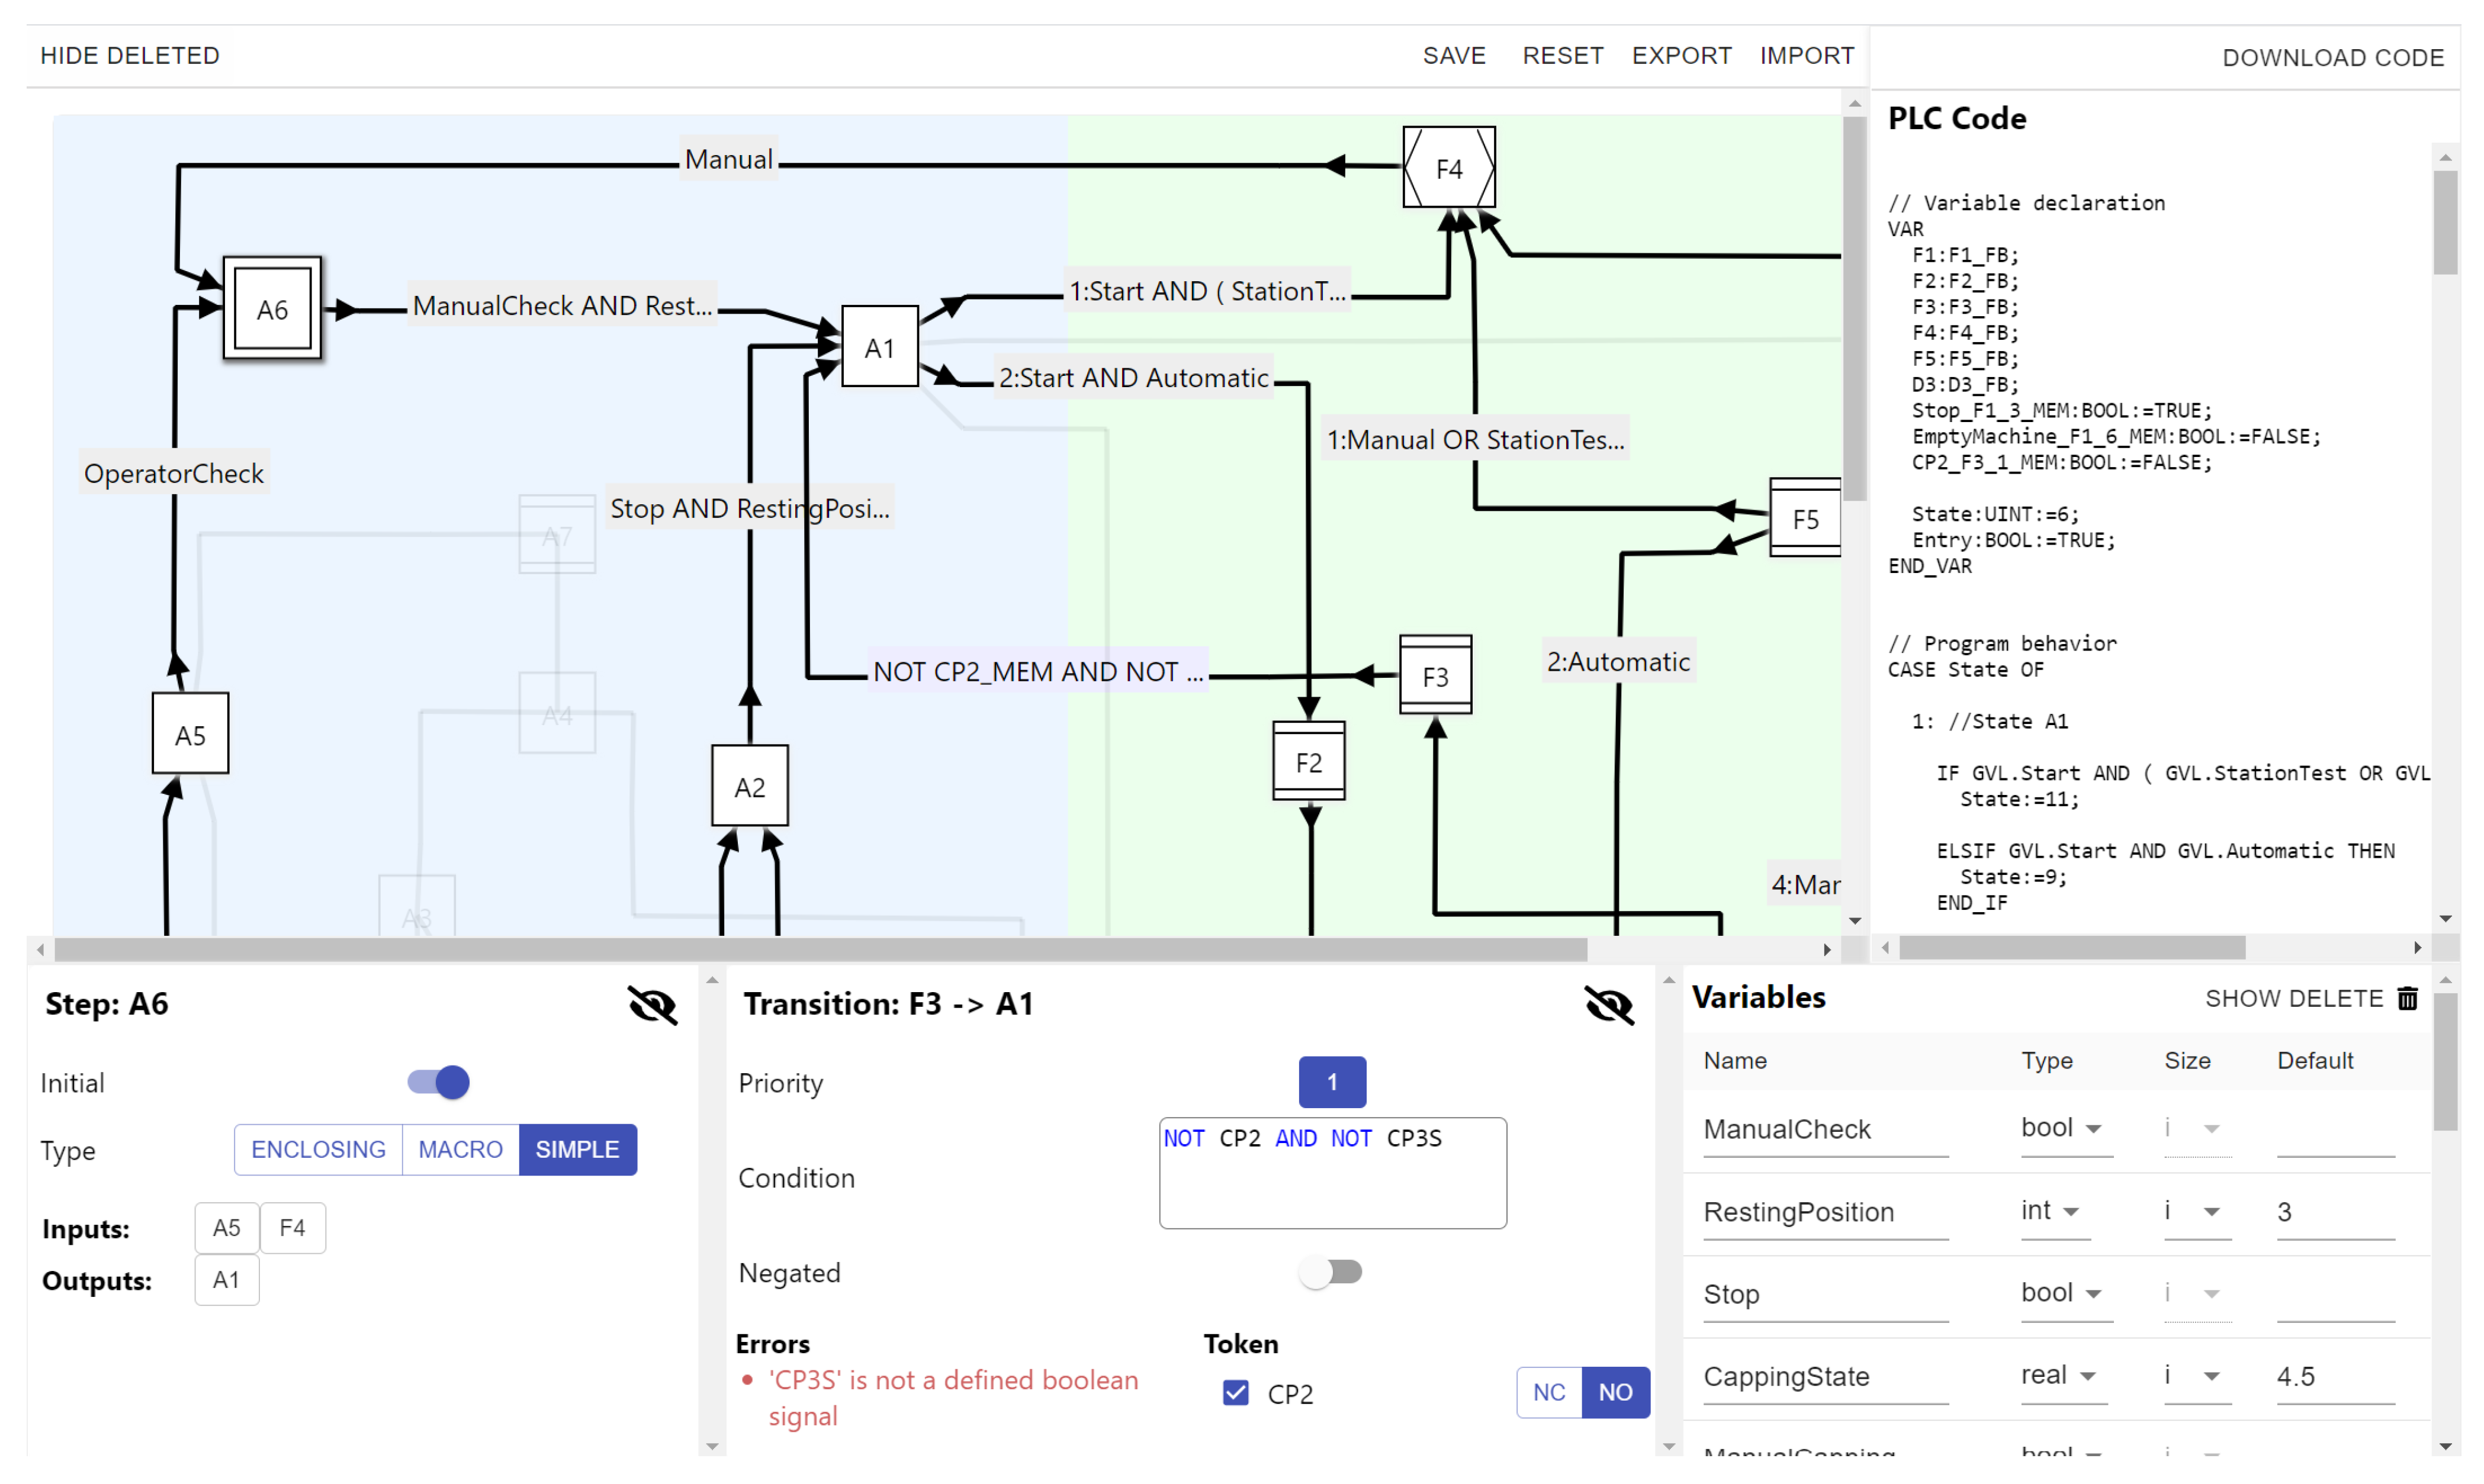Select the F3 macro step node
Screen dimensions: 2484x1484
pos(1435,676)
